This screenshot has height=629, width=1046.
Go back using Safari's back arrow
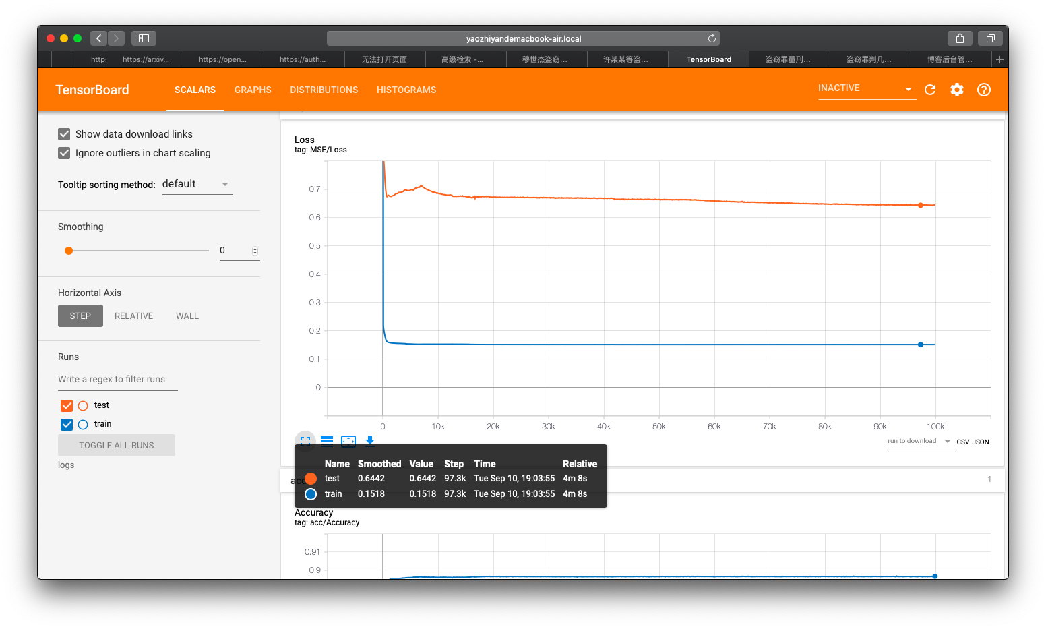click(99, 38)
